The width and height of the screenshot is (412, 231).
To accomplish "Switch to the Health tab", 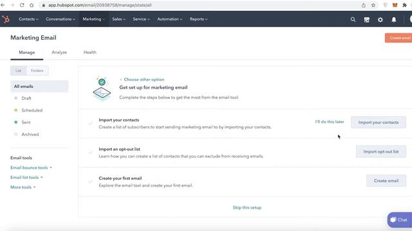I will tap(90, 53).
